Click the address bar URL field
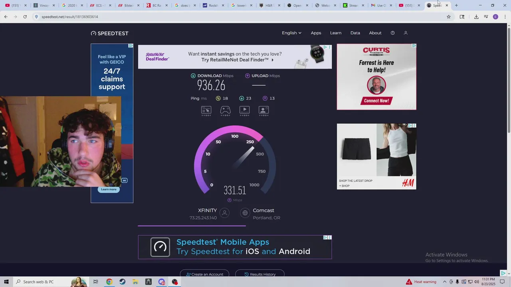This screenshot has width=511, height=287. [240, 17]
